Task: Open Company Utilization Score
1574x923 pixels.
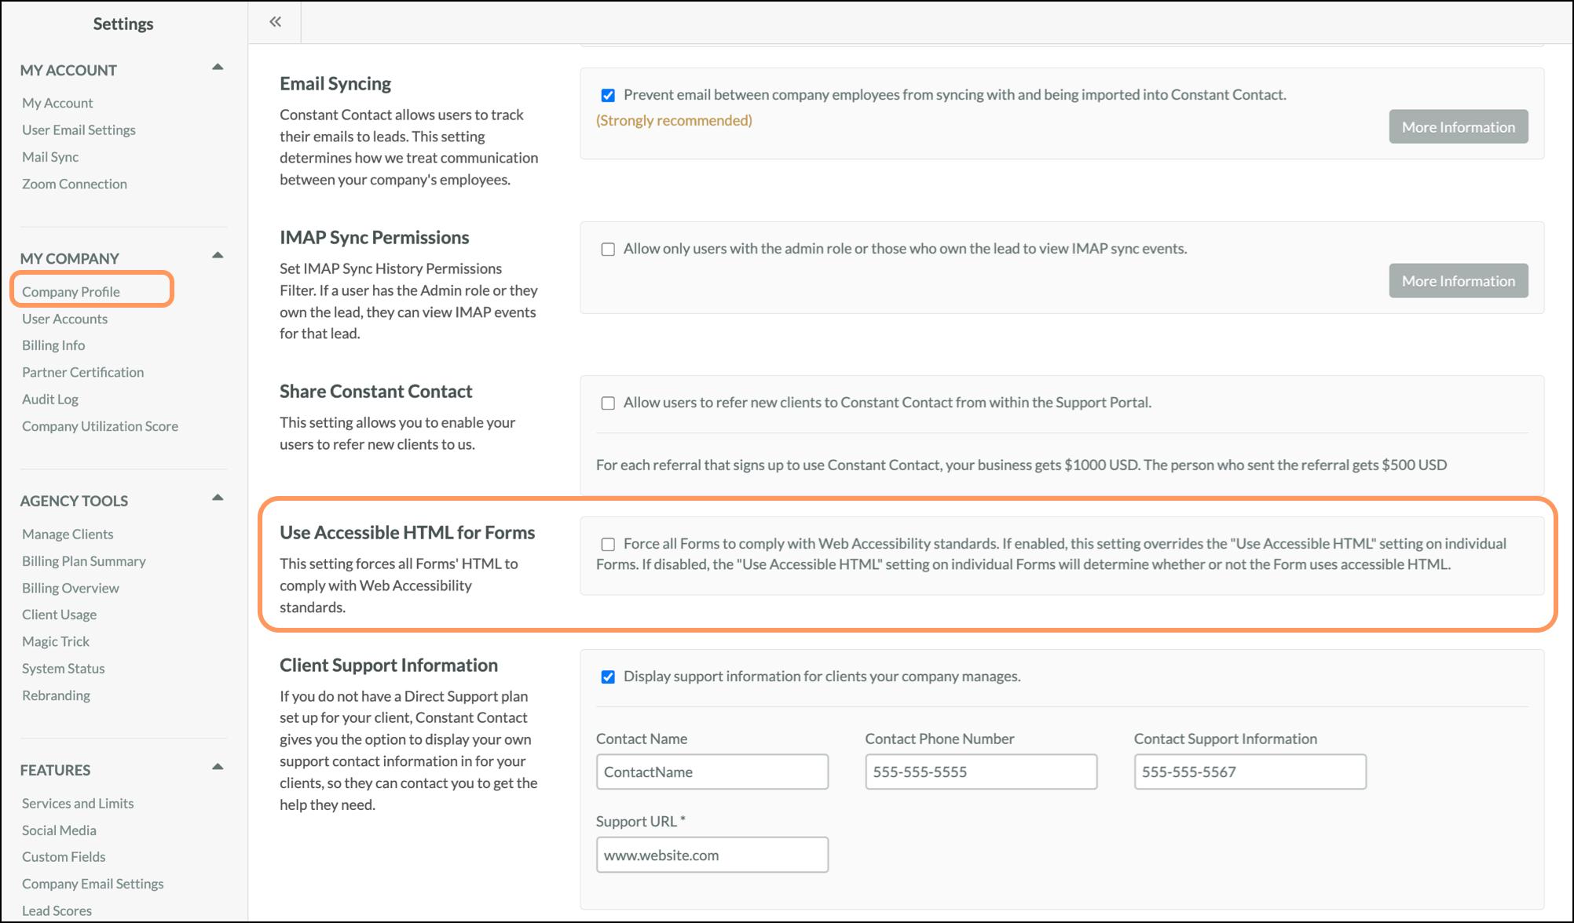Action: (100, 426)
